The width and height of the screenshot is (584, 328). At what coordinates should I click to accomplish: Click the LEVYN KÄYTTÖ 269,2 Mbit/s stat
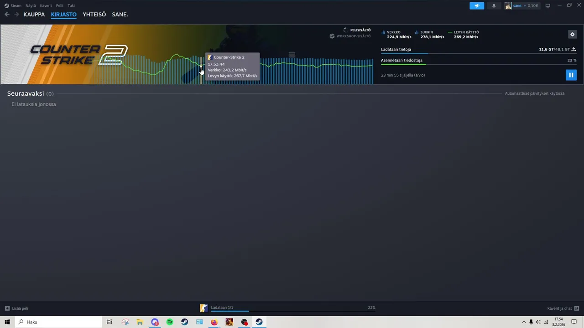click(464, 35)
